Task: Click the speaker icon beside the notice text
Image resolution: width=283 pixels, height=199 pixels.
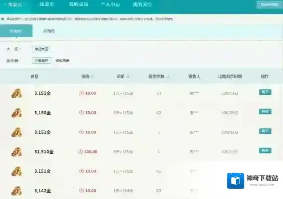Action: coord(3,19)
